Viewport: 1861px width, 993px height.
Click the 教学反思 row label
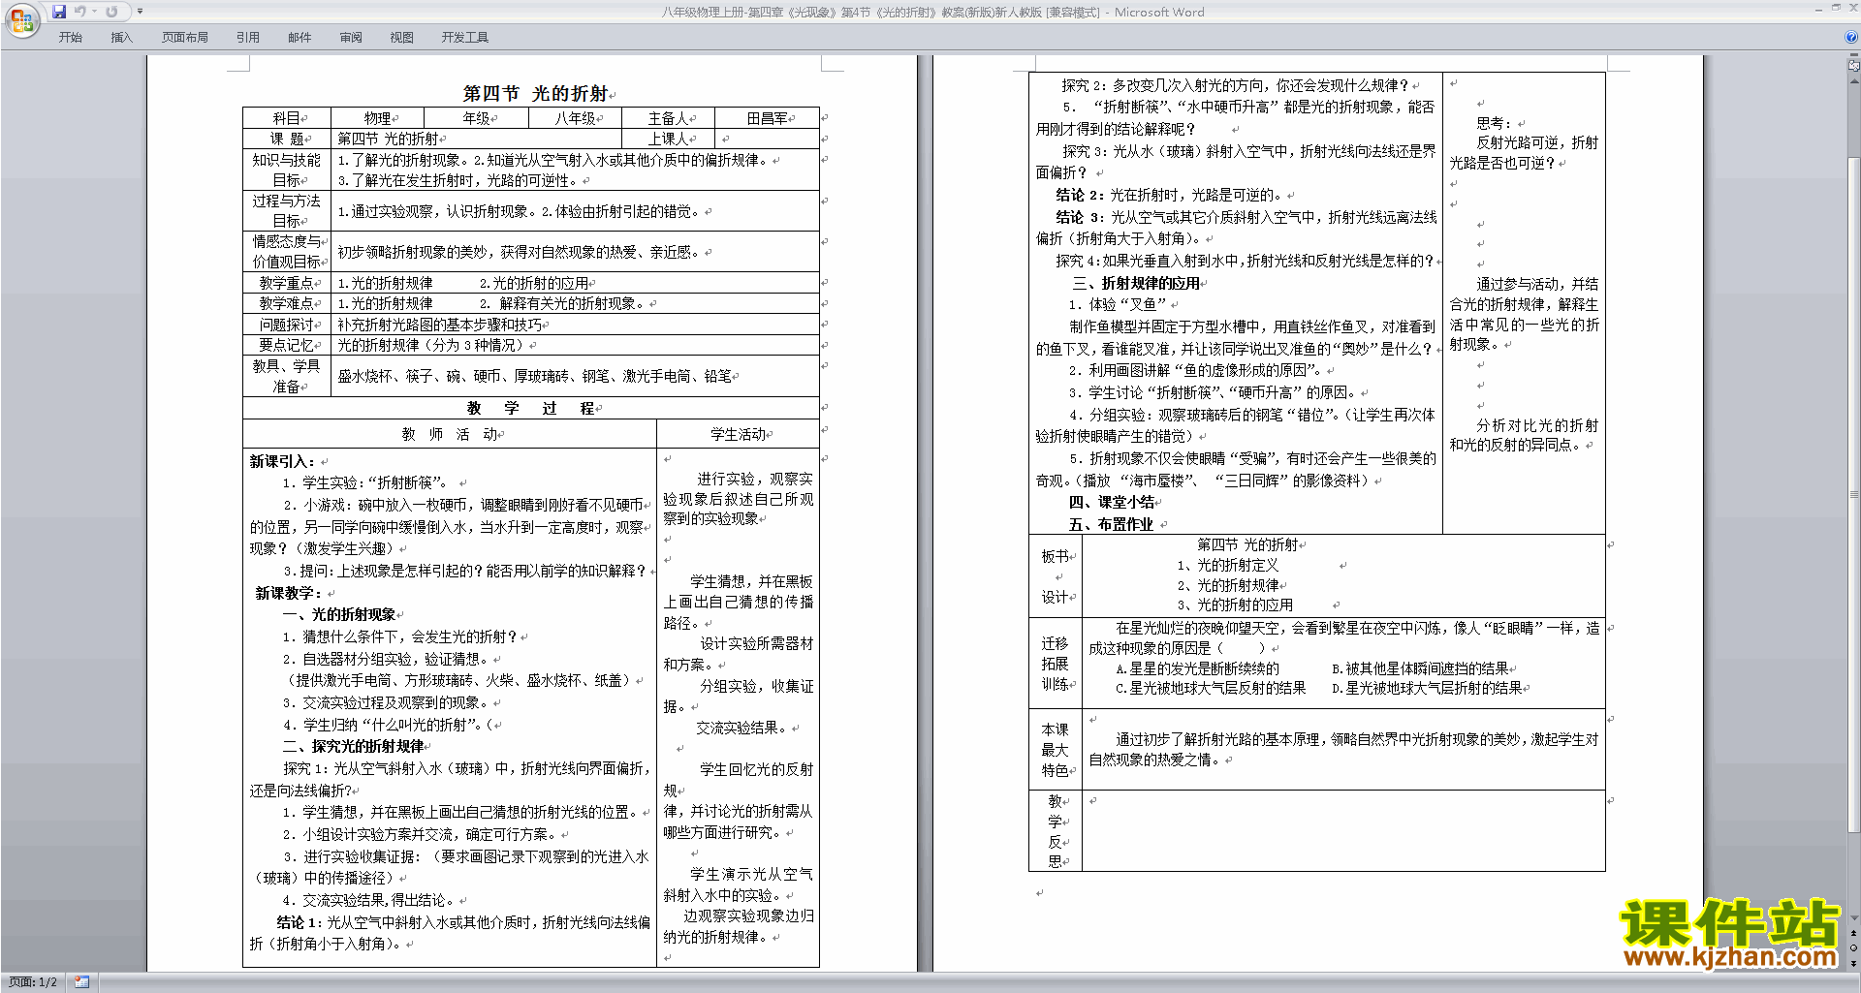pos(1055,831)
